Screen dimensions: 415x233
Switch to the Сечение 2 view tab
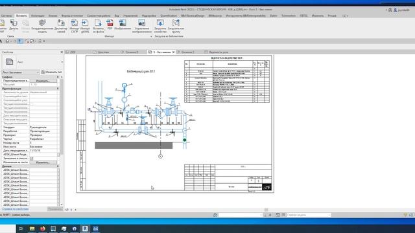187,52
